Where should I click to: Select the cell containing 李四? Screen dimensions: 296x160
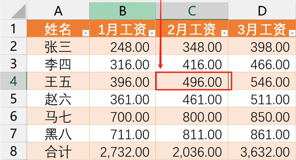click(58, 63)
